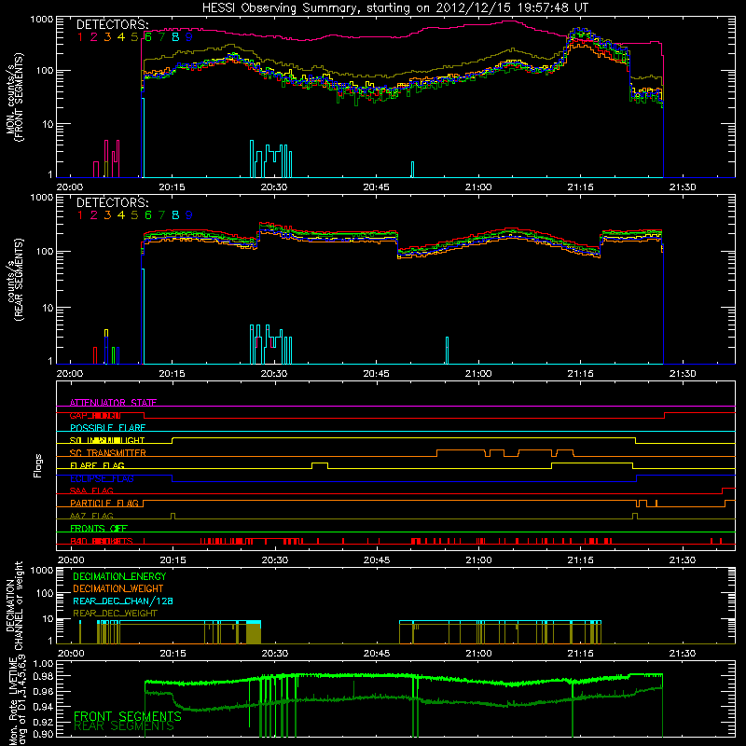
Task: Click orange detector 3 legend number, front segments plot
Action: click(107, 36)
